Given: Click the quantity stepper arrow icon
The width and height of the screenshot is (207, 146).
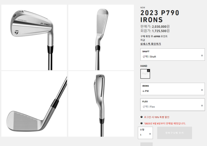Looking at the screenshot, I should (x=150, y=134).
